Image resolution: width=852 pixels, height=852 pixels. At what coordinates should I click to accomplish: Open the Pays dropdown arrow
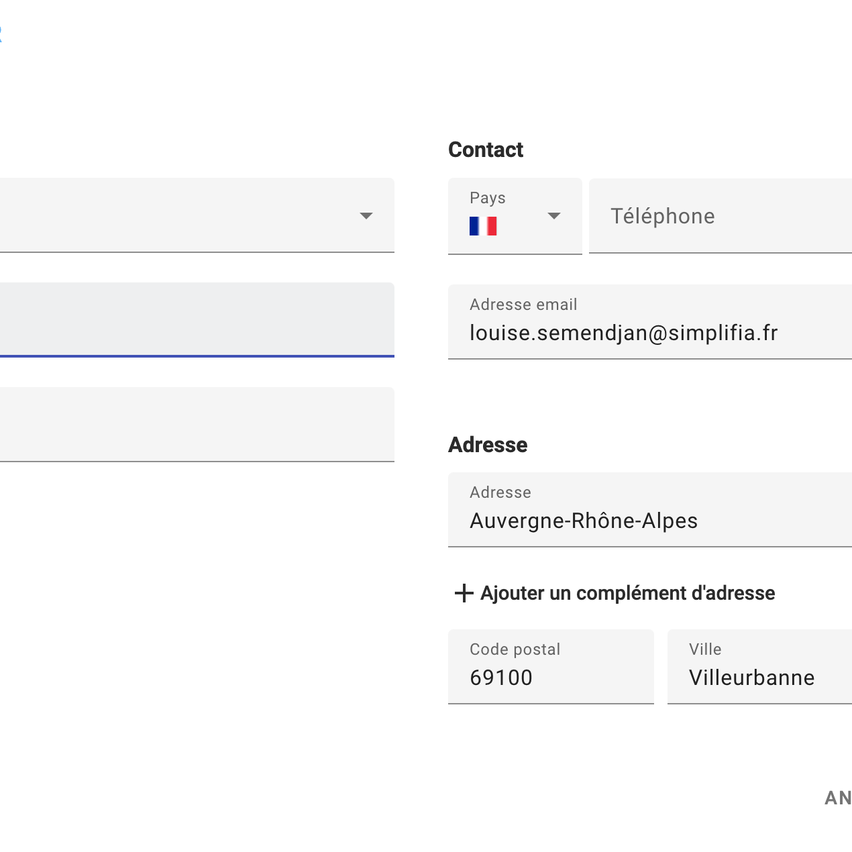click(x=553, y=216)
